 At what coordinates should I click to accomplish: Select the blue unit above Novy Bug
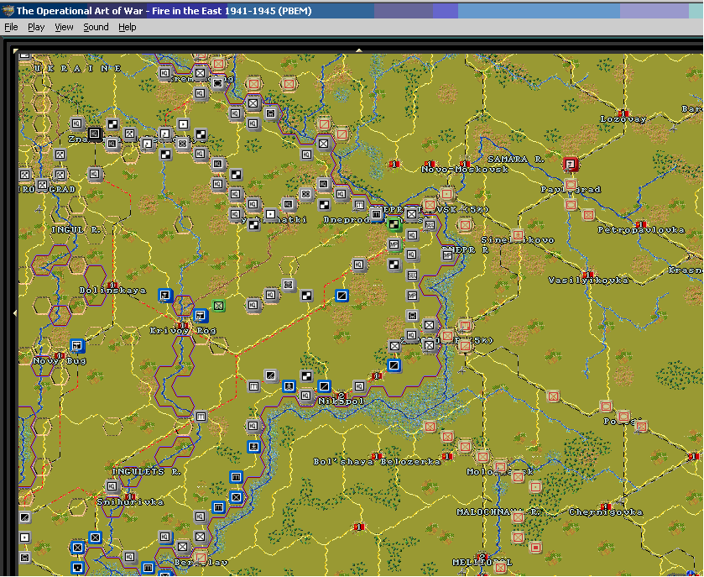point(76,345)
